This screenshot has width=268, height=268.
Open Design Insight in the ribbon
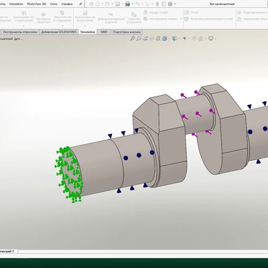coord(156,13)
